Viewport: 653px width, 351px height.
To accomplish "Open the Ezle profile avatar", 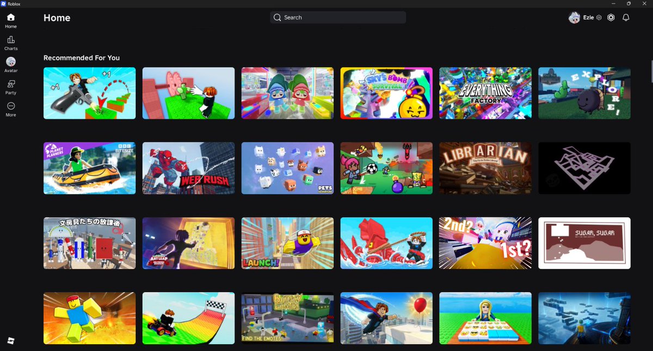I will tap(574, 17).
